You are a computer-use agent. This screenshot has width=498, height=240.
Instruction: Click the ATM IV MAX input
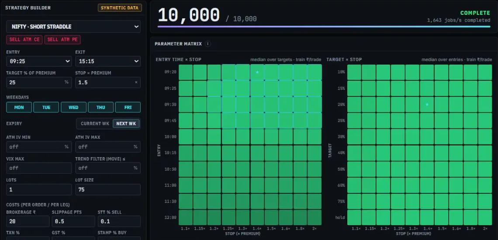click(108, 147)
